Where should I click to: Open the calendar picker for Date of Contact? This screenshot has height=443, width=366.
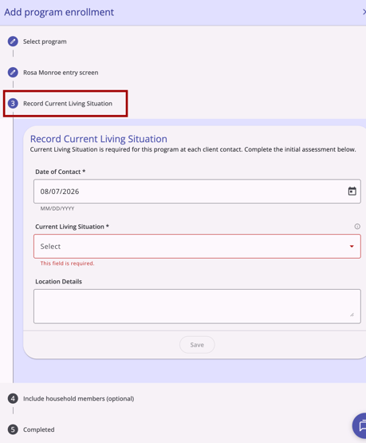(352, 192)
